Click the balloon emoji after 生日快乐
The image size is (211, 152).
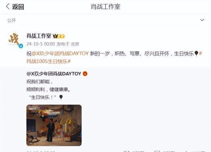196,53
